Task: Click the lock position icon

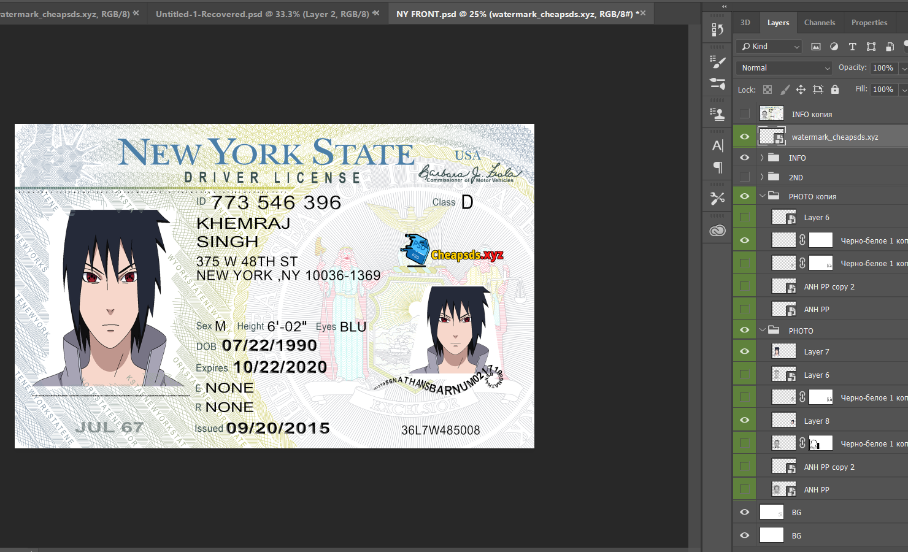Action: 801,90
